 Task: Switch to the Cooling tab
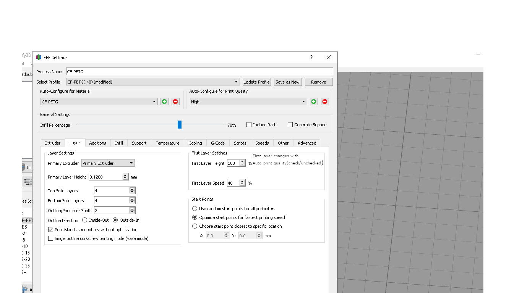pyautogui.click(x=195, y=143)
